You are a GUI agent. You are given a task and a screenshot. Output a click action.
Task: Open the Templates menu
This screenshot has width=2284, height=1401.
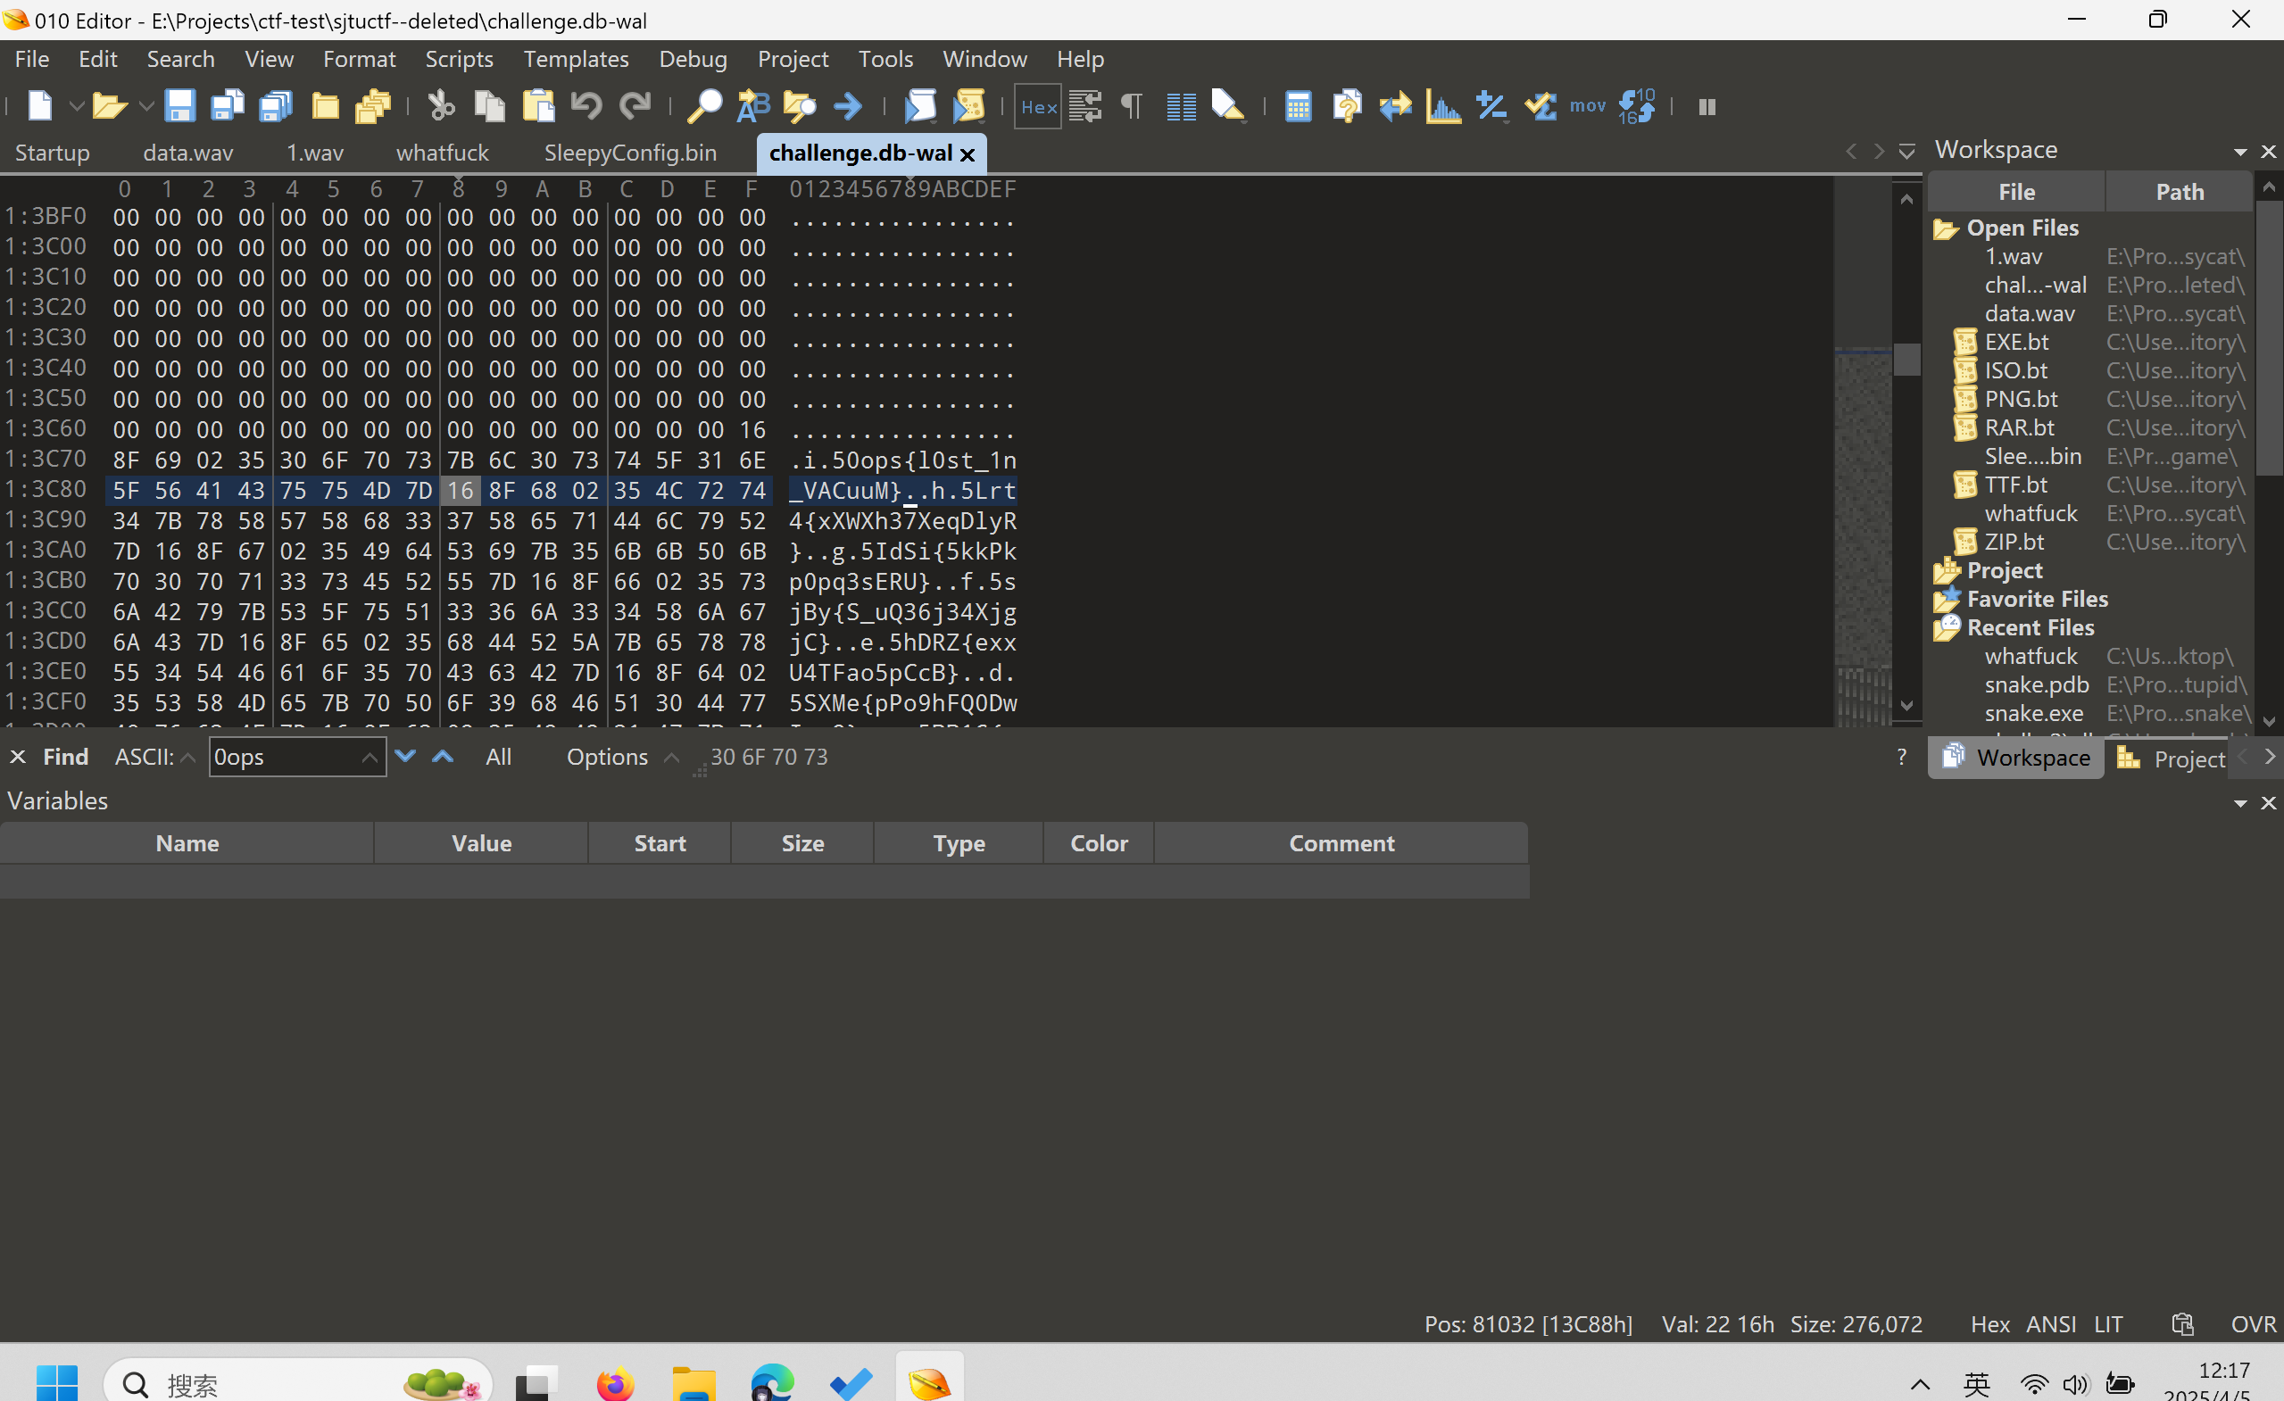pyautogui.click(x=576, y=59)
